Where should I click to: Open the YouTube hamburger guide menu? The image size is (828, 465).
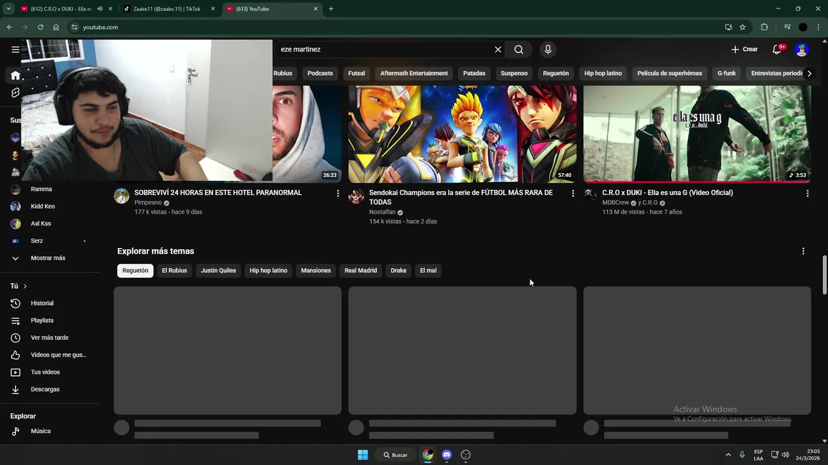coord(16,49)
